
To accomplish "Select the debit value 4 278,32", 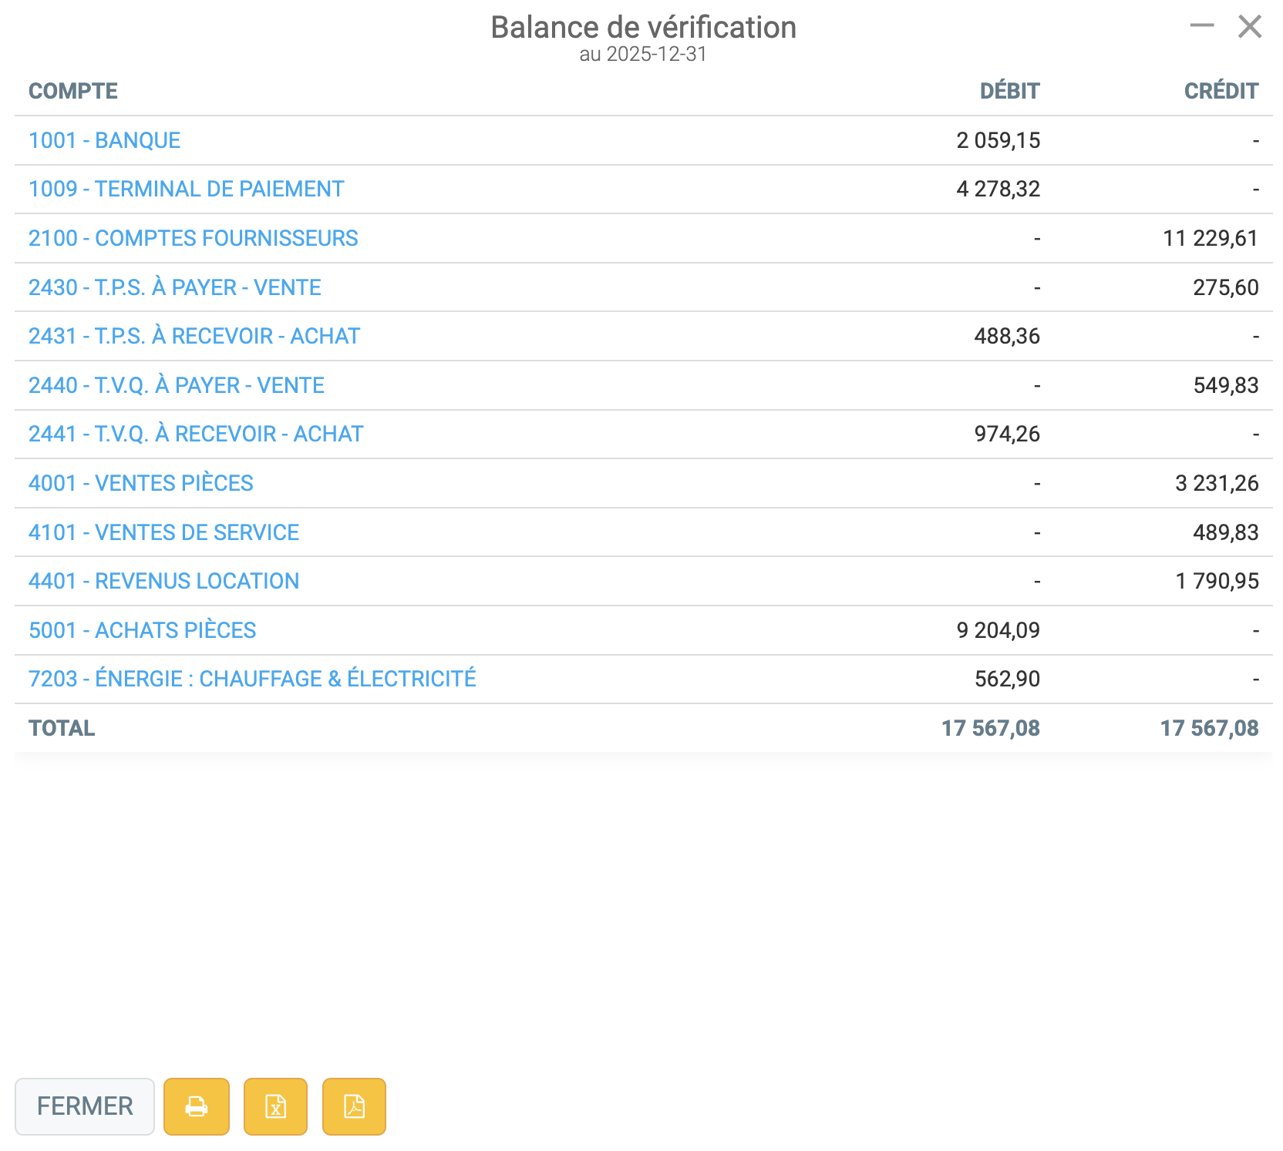I will pos(998,189).
